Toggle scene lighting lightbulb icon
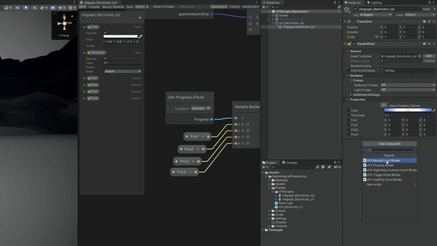 click(26, 8)
